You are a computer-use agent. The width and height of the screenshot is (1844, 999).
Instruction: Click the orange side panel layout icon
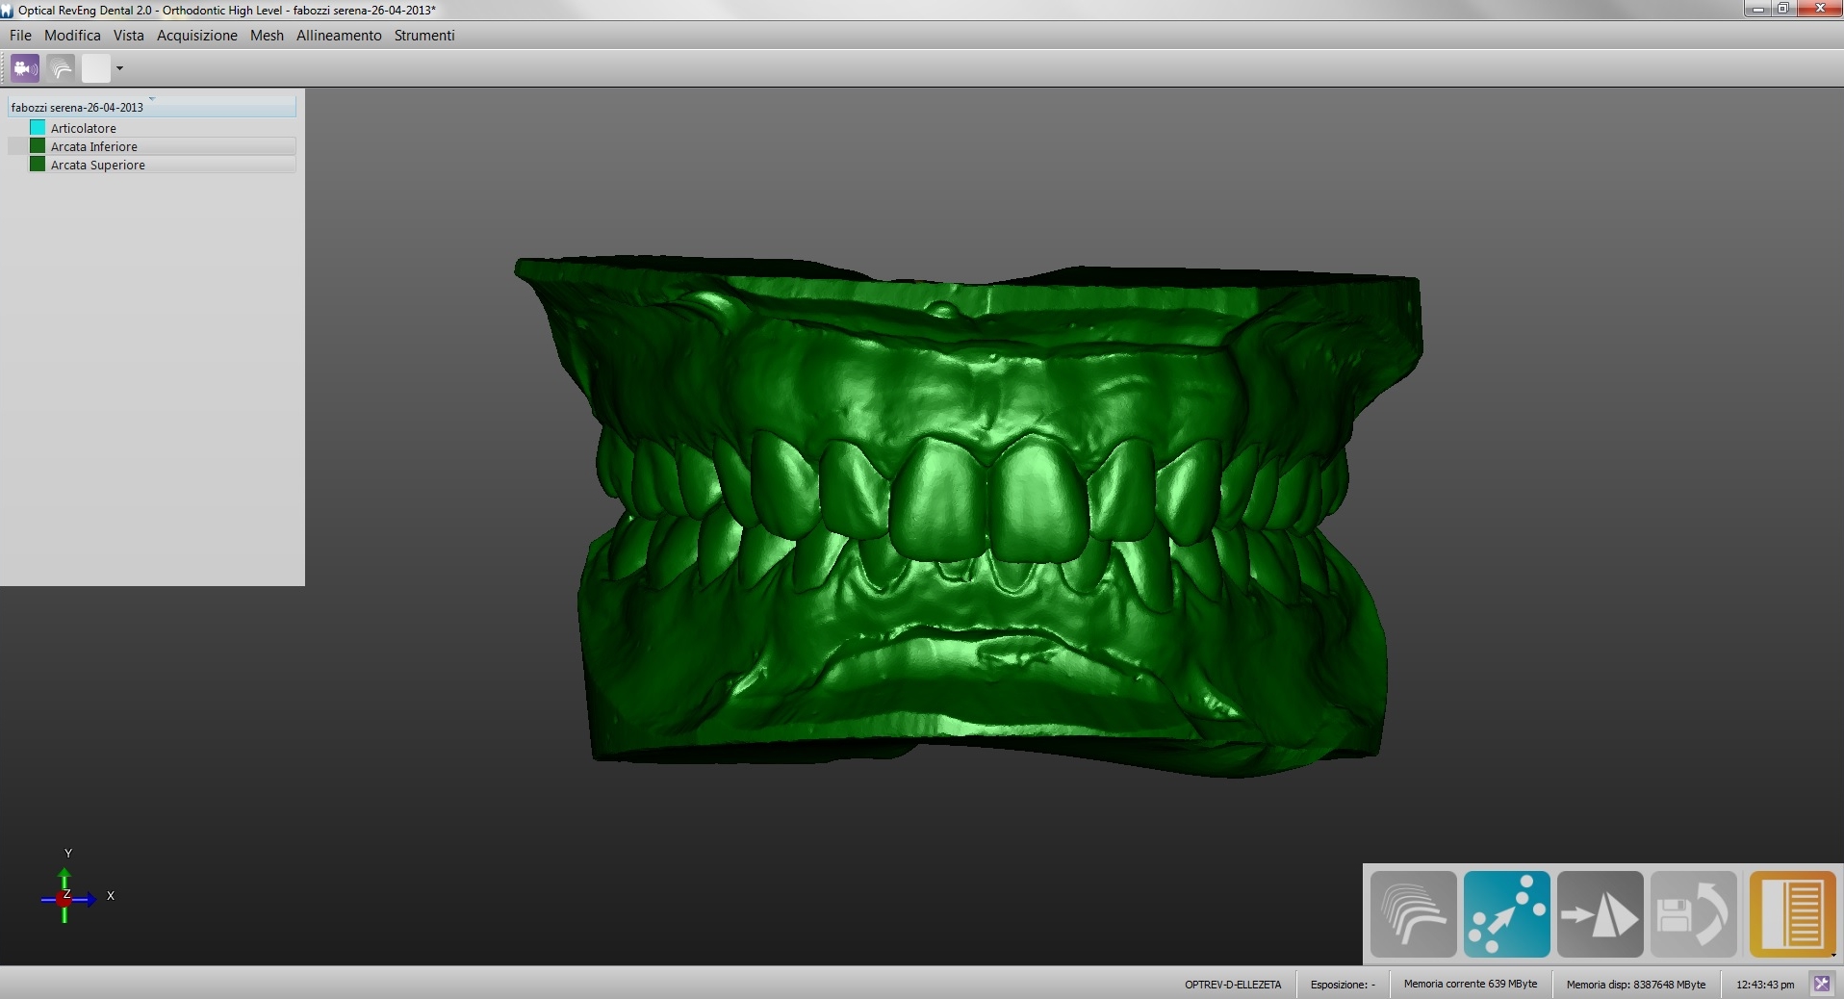click(1792, 914)
